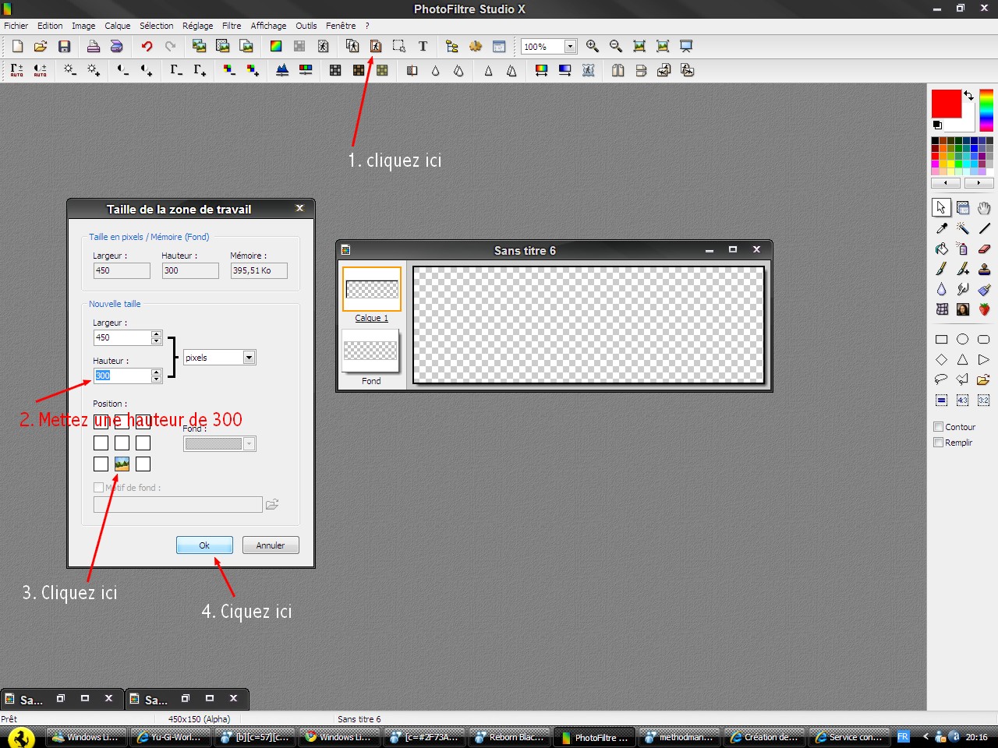Swap foreground and background colors arrow
Viewport: 998px width, 748px height.
pos(968,95)
